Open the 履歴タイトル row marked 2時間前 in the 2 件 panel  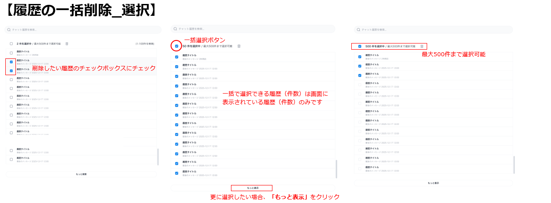pyautogui.click(x=81, y=53)
